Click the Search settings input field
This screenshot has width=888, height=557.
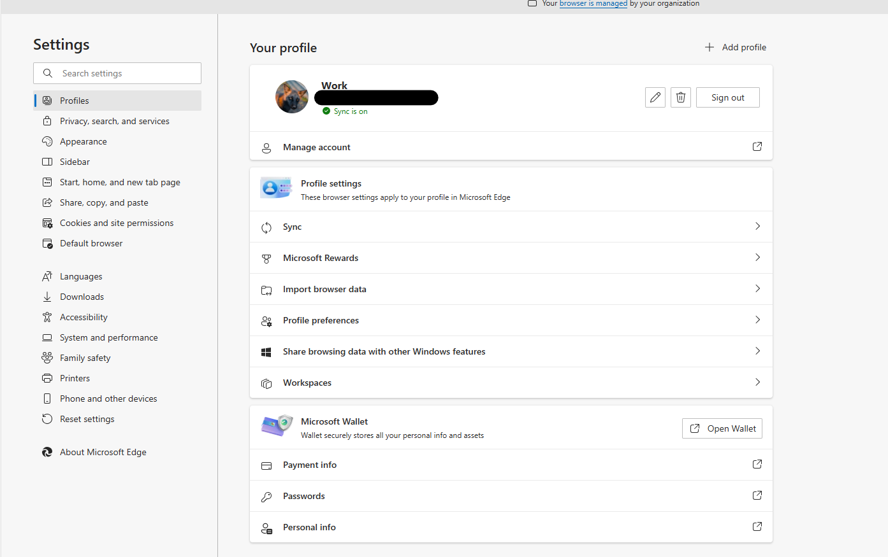tap(117, 73)
